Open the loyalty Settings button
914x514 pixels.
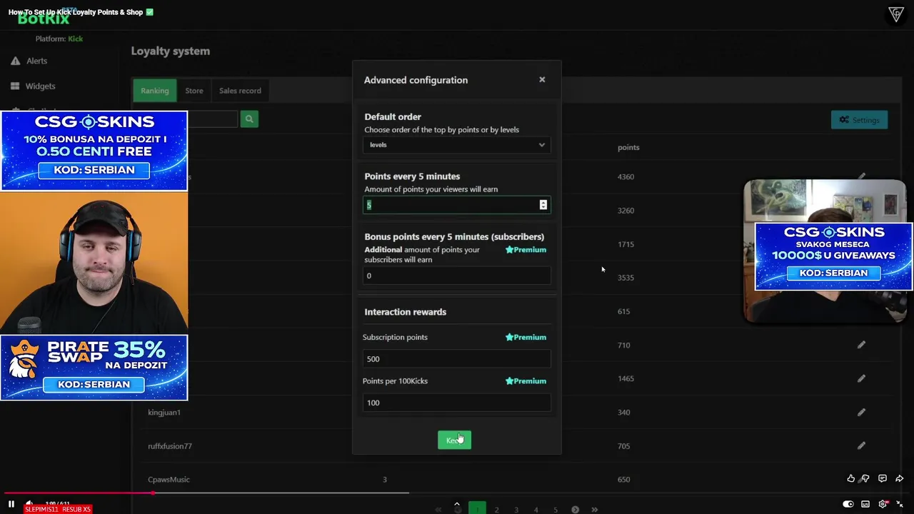tap(859, 120)
